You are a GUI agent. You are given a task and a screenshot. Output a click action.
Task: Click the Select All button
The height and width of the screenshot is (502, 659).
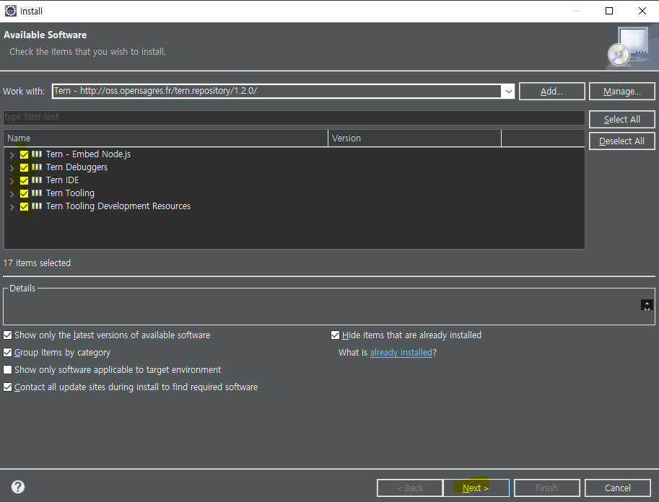(622, 119)
